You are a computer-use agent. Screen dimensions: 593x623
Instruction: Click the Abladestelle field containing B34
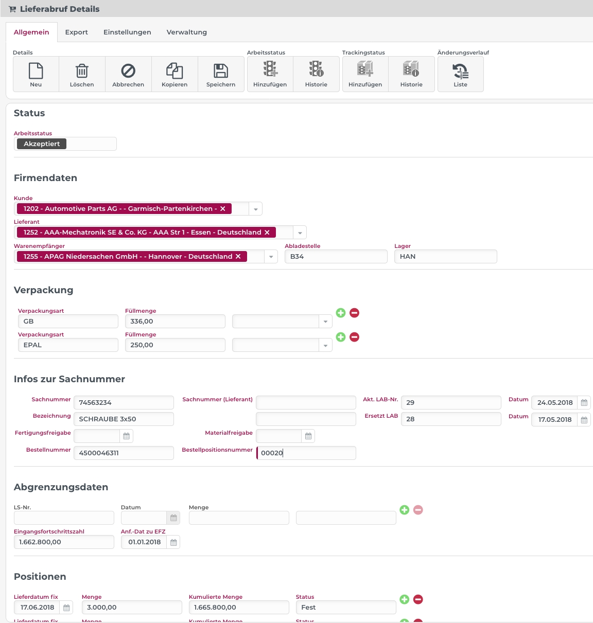(x=336, y=257)
